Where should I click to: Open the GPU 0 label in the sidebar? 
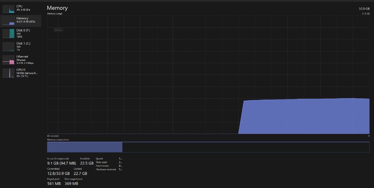point(21,70)
